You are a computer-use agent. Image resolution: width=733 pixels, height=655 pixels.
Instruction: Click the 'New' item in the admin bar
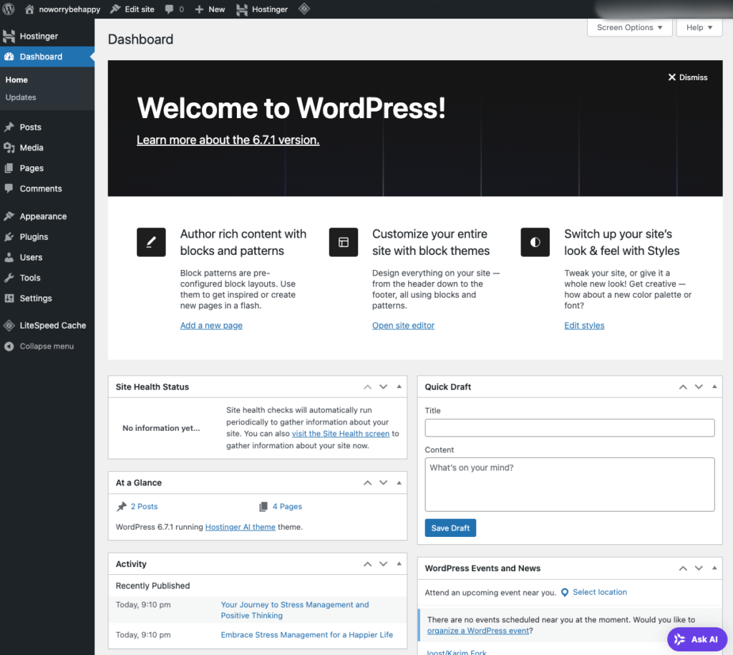click(216, 9)
